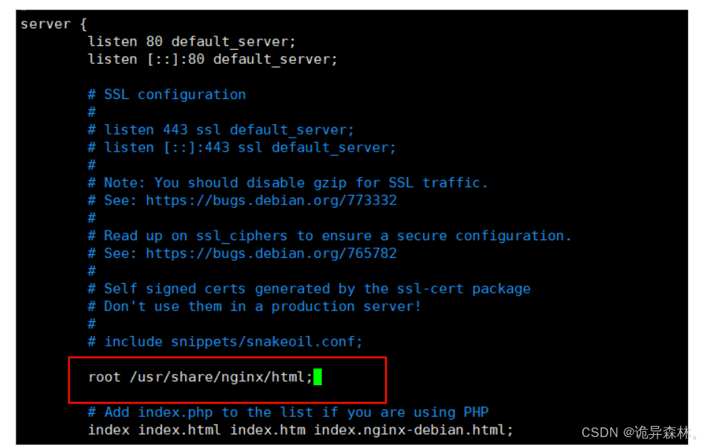Click the word "root" in the highlighted box

104,376
